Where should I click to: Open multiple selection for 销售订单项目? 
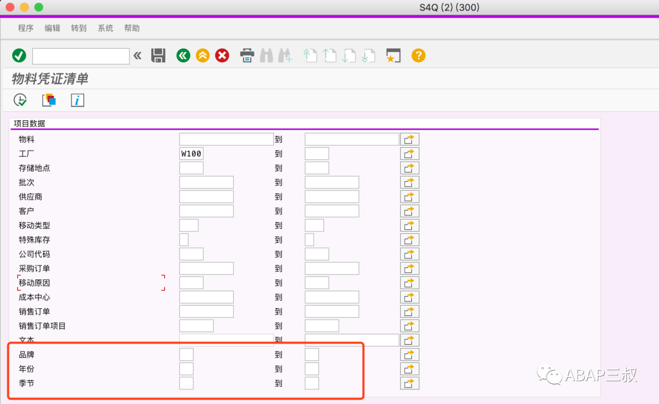click(409, 326)
